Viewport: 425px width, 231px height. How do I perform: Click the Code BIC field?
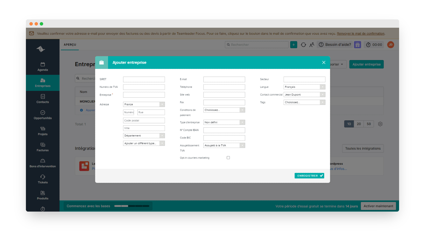pos(224,138)
